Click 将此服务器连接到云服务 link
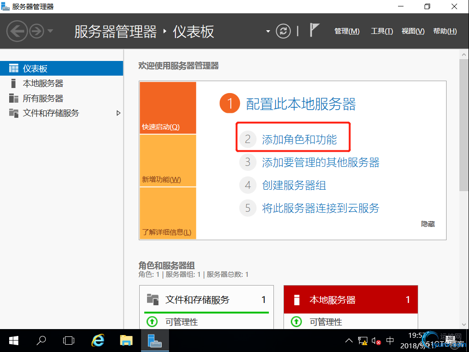This screenshot has width=469, height=352. click(x=321, y=208)
